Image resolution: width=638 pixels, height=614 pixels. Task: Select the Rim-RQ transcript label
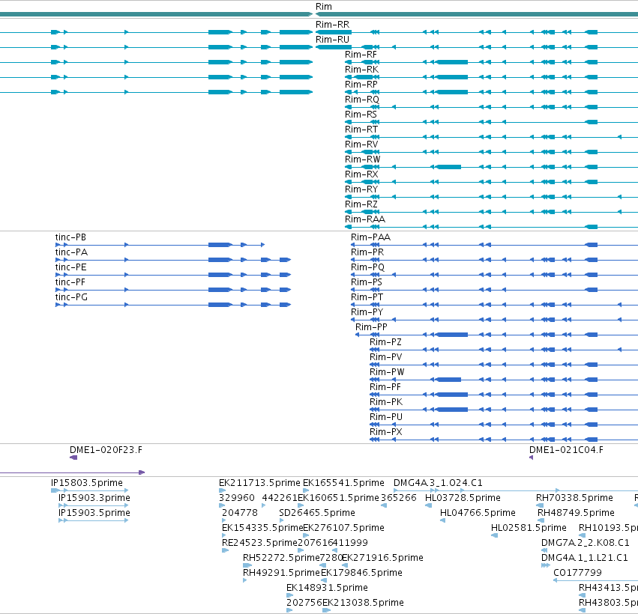coord(362,100)
